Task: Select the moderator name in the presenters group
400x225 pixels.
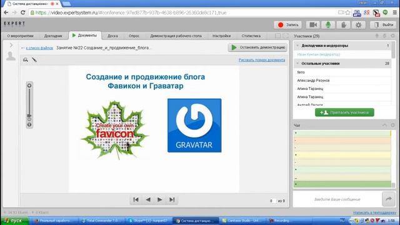Action: pyautogui.click(x=319, y=54)
